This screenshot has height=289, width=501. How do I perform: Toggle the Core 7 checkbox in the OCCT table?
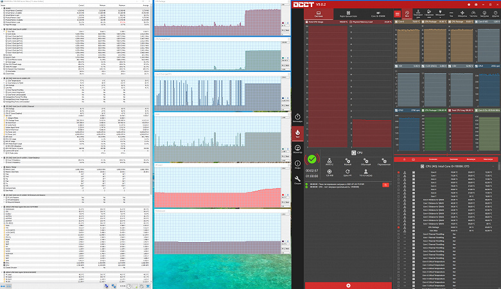point(398,197)
